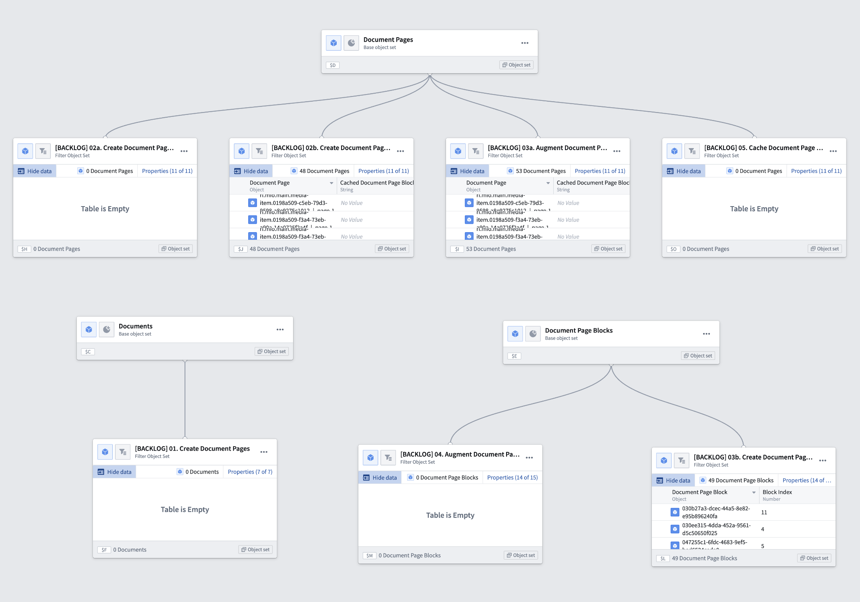Click the $D variable tag on Document Pages
The height and width of the screenshot is (602, 860).
333,65
